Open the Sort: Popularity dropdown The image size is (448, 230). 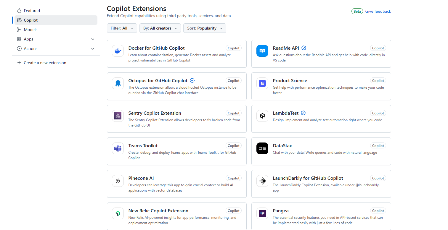[x=205, y=28]
